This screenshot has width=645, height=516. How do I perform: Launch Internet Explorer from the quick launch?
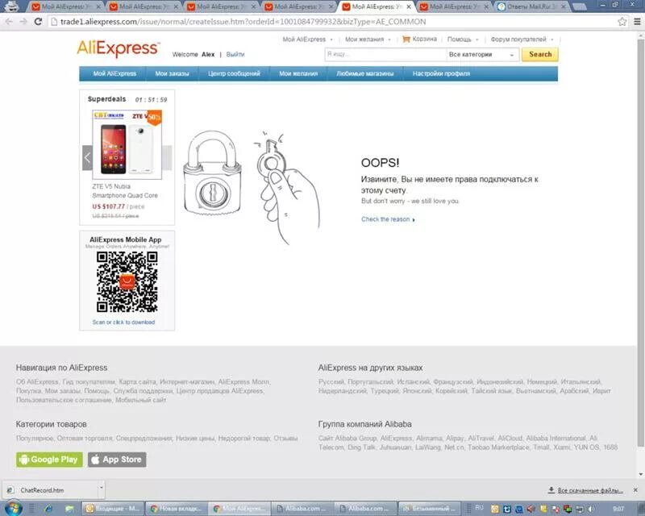point(48,509)
